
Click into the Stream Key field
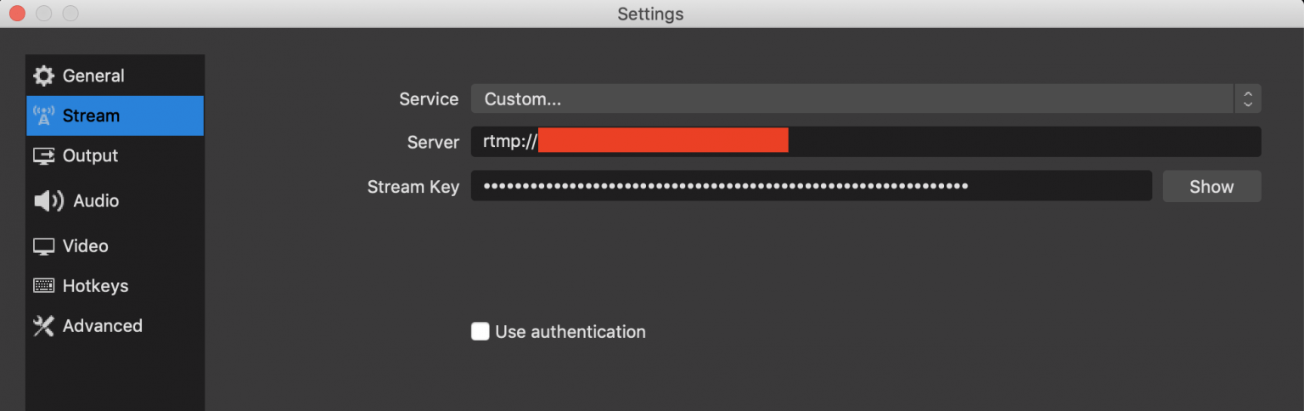pyautogui.click(x=812, y=186)
